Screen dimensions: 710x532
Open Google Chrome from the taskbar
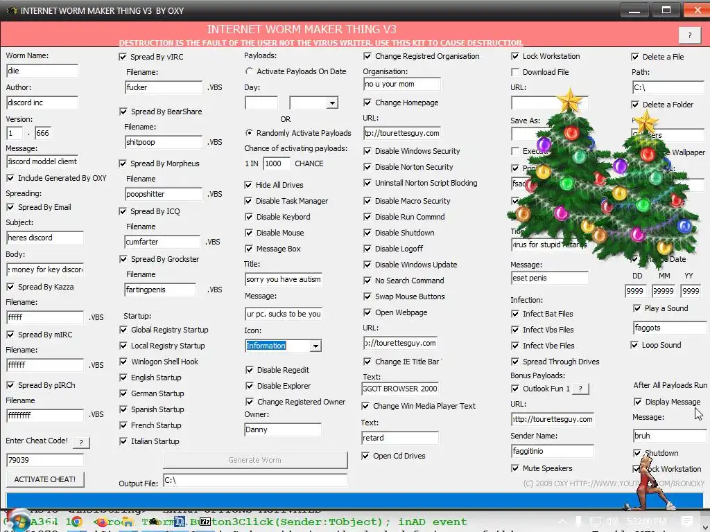pos(76,522)
